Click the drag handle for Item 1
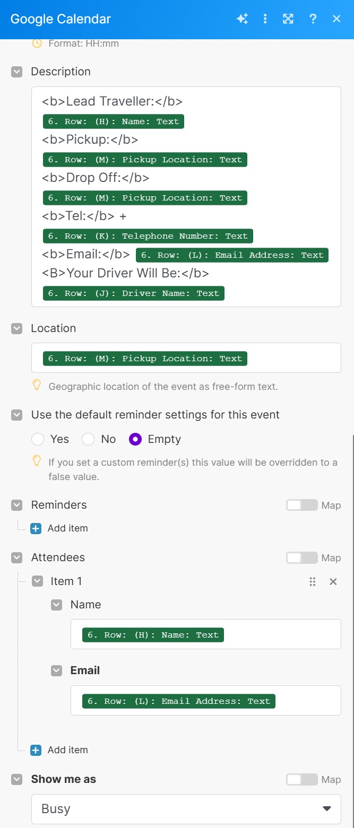 pos(313,582)
